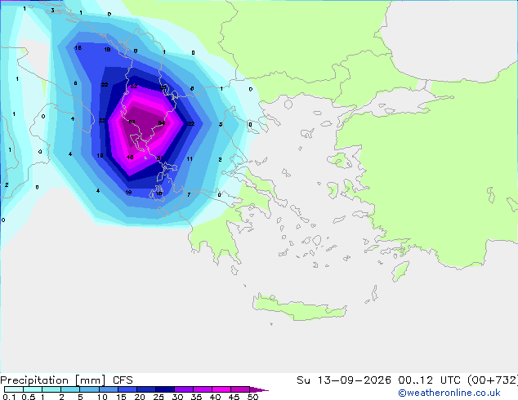Image resolution: width=518 pixels, height=400 pixels.
Task: Select the 30–35 mm legend color
Action: [184, 389]
